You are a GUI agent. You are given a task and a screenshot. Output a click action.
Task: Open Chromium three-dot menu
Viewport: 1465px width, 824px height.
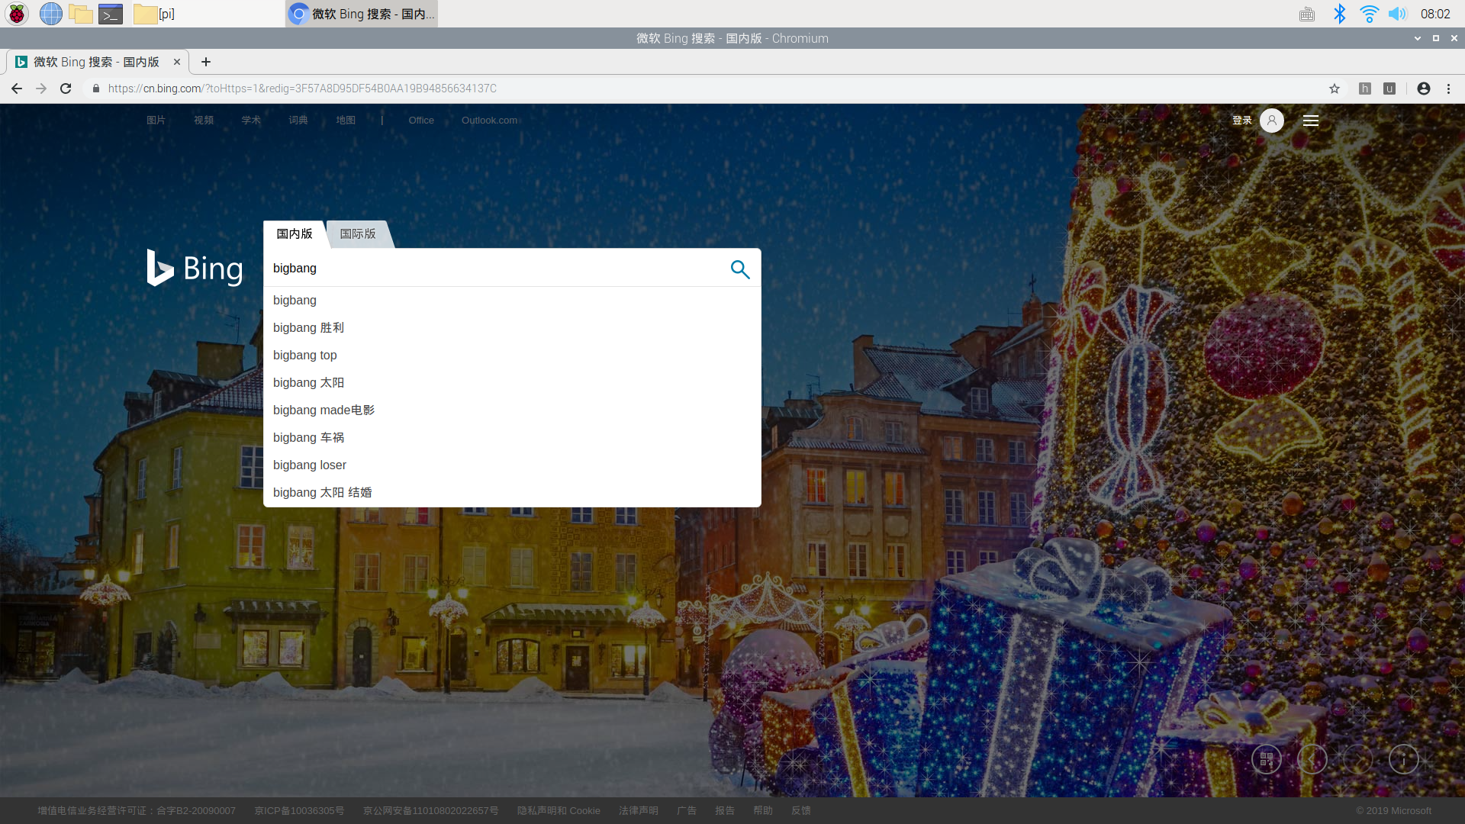point(1448,89)
